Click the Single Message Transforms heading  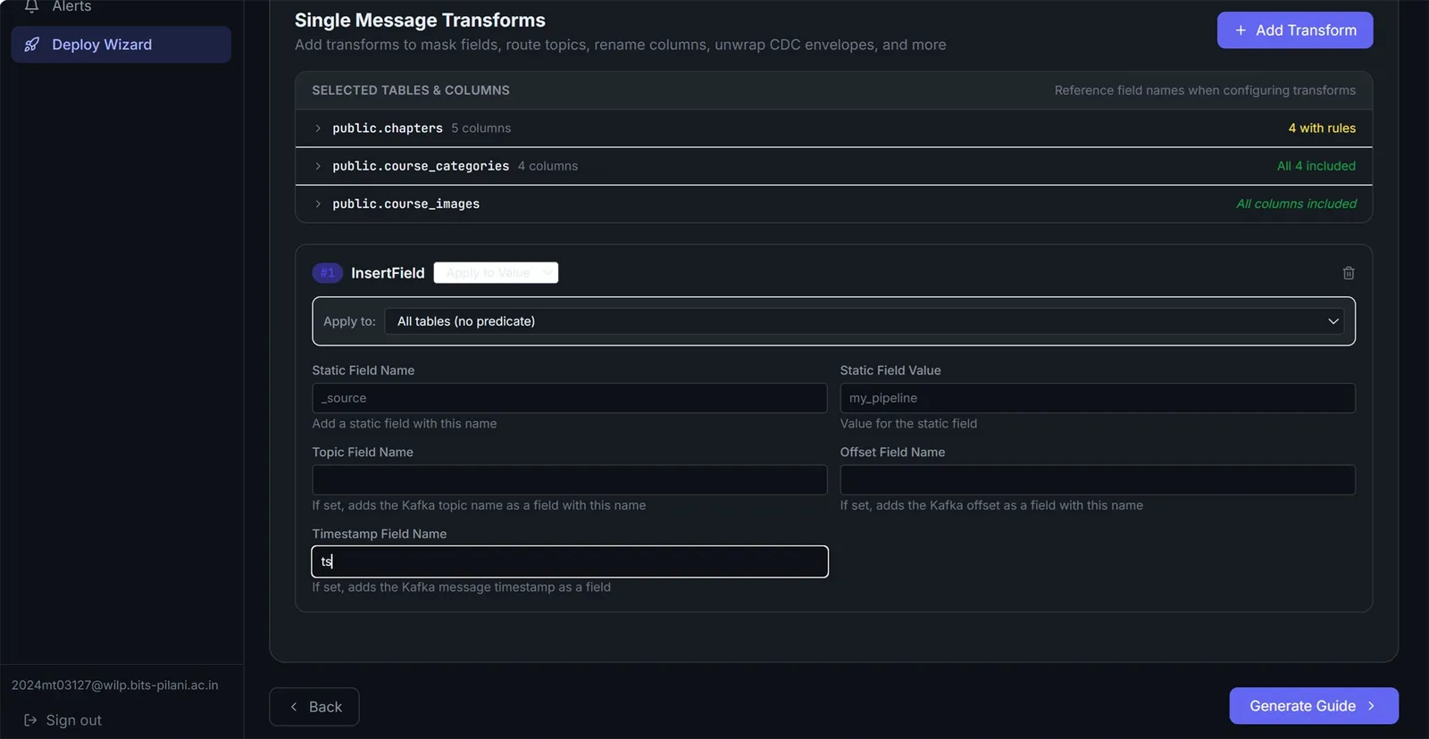pos(420,21)
